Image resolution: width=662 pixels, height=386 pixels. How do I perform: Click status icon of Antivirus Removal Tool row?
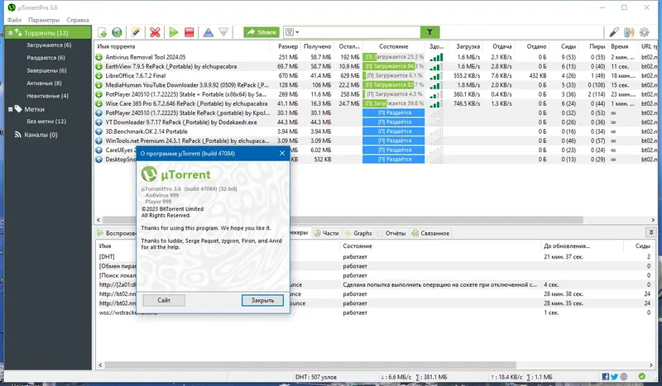coord(98,57)
